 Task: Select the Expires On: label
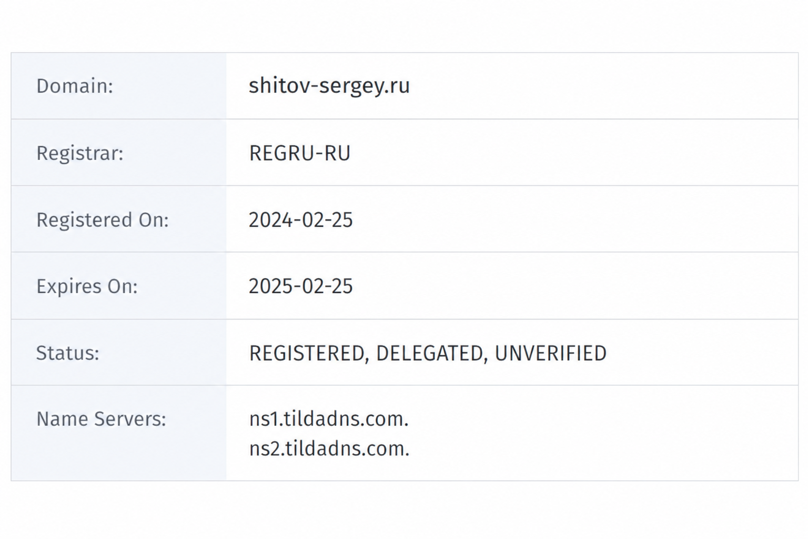(87, 286)
